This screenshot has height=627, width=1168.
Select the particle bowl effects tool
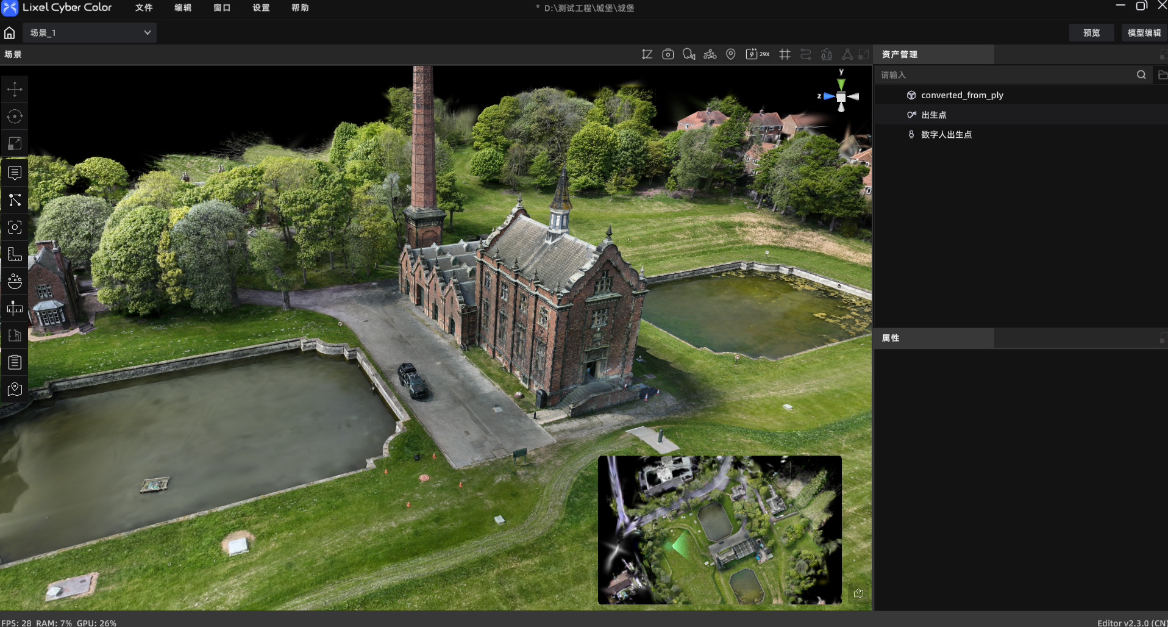click(x=15, y=281)
